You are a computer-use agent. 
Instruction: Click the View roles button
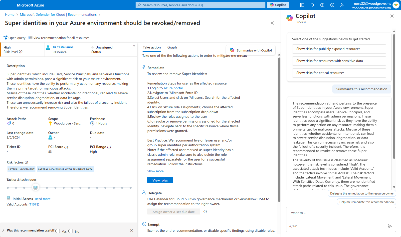(160, 180)
